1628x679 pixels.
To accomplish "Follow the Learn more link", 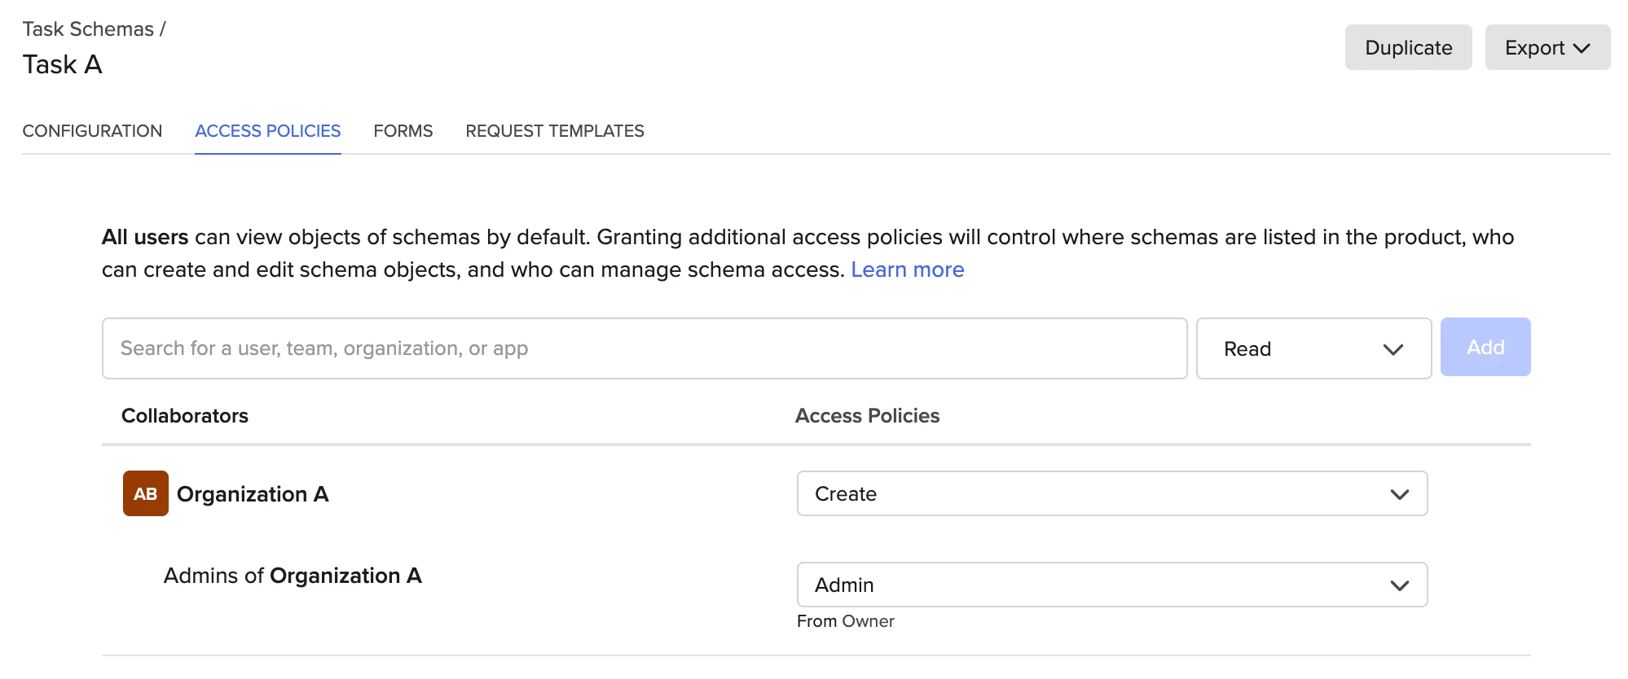I will (x=908, y=269).
